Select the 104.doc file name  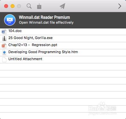15,31
